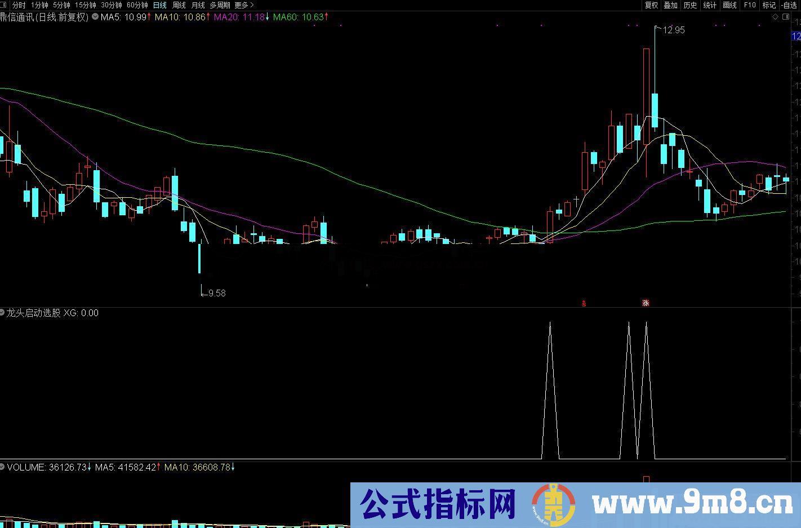The width and height of the screenshot is (801, 528).
Task: Expand the 更多 periods menu
Action: 244,5
